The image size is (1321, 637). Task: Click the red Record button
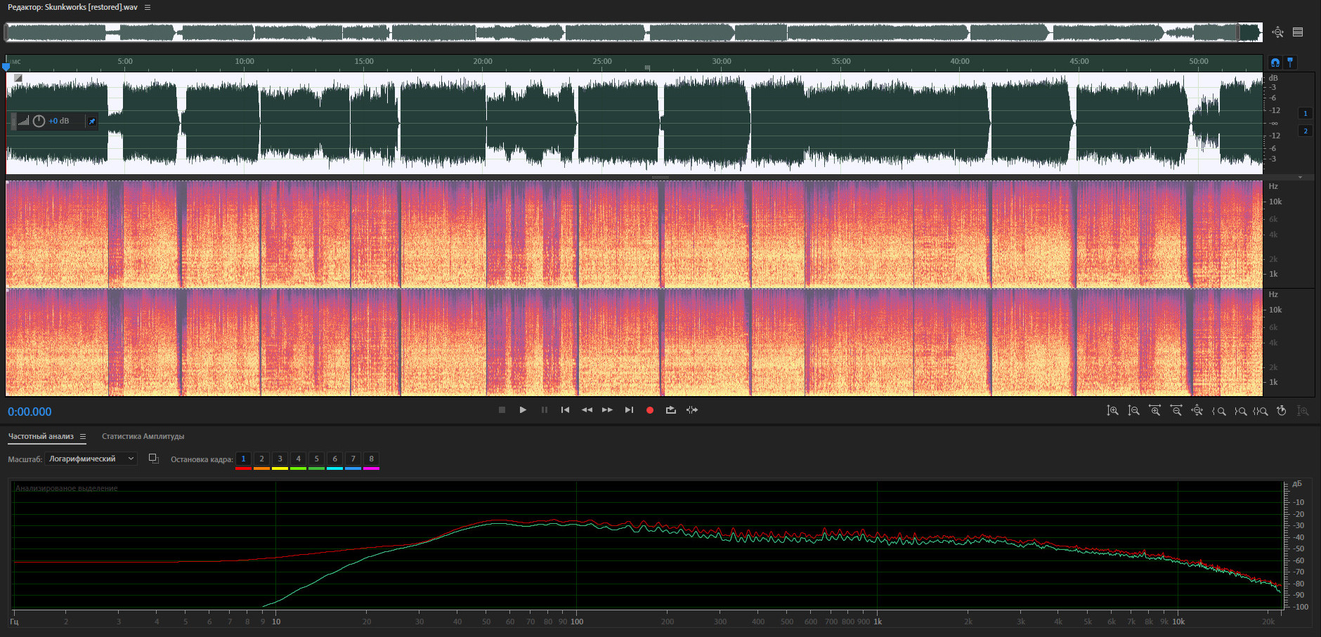tap(650, 410)
